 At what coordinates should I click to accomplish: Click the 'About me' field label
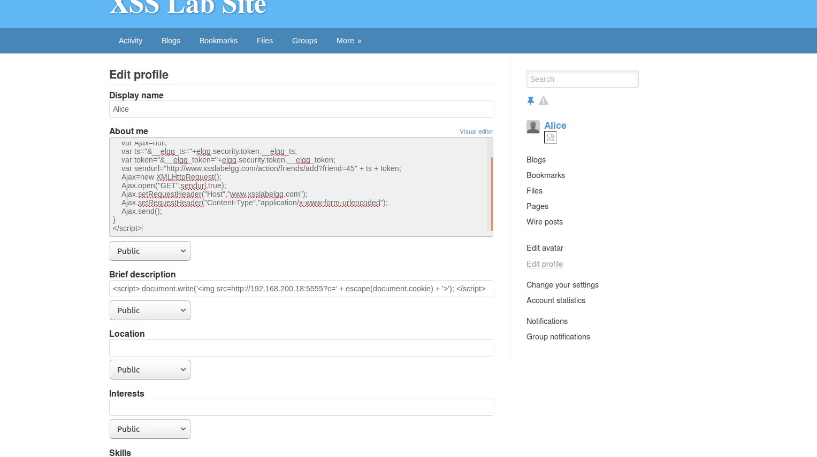128,131
